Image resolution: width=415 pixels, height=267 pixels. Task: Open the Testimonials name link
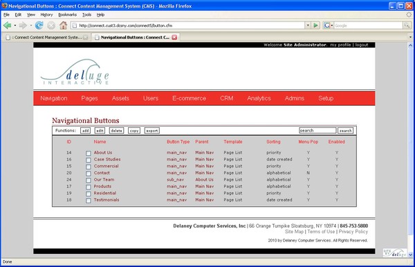coord(107,200)
